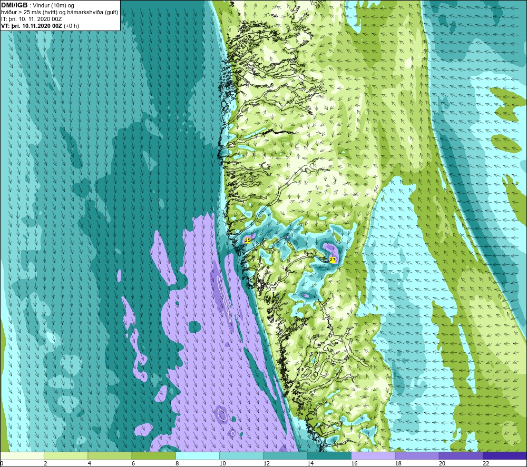Click the '18' value on the legend scale
527x467 pixels.
[398, 463]
